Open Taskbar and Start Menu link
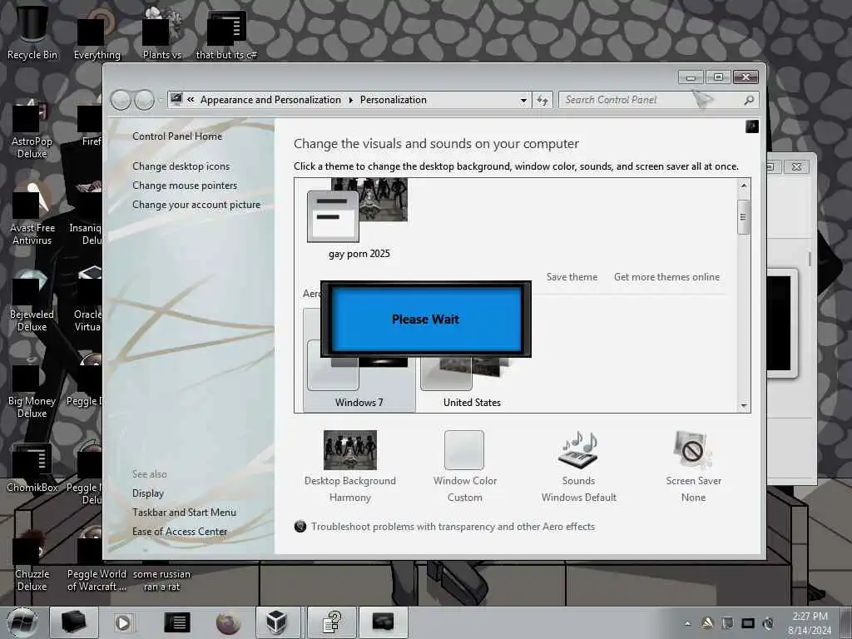 184,513
